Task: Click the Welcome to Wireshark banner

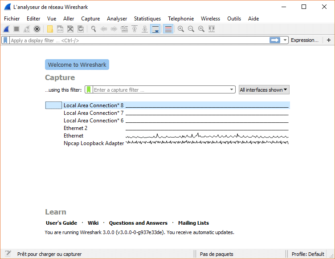Action: 77,65
